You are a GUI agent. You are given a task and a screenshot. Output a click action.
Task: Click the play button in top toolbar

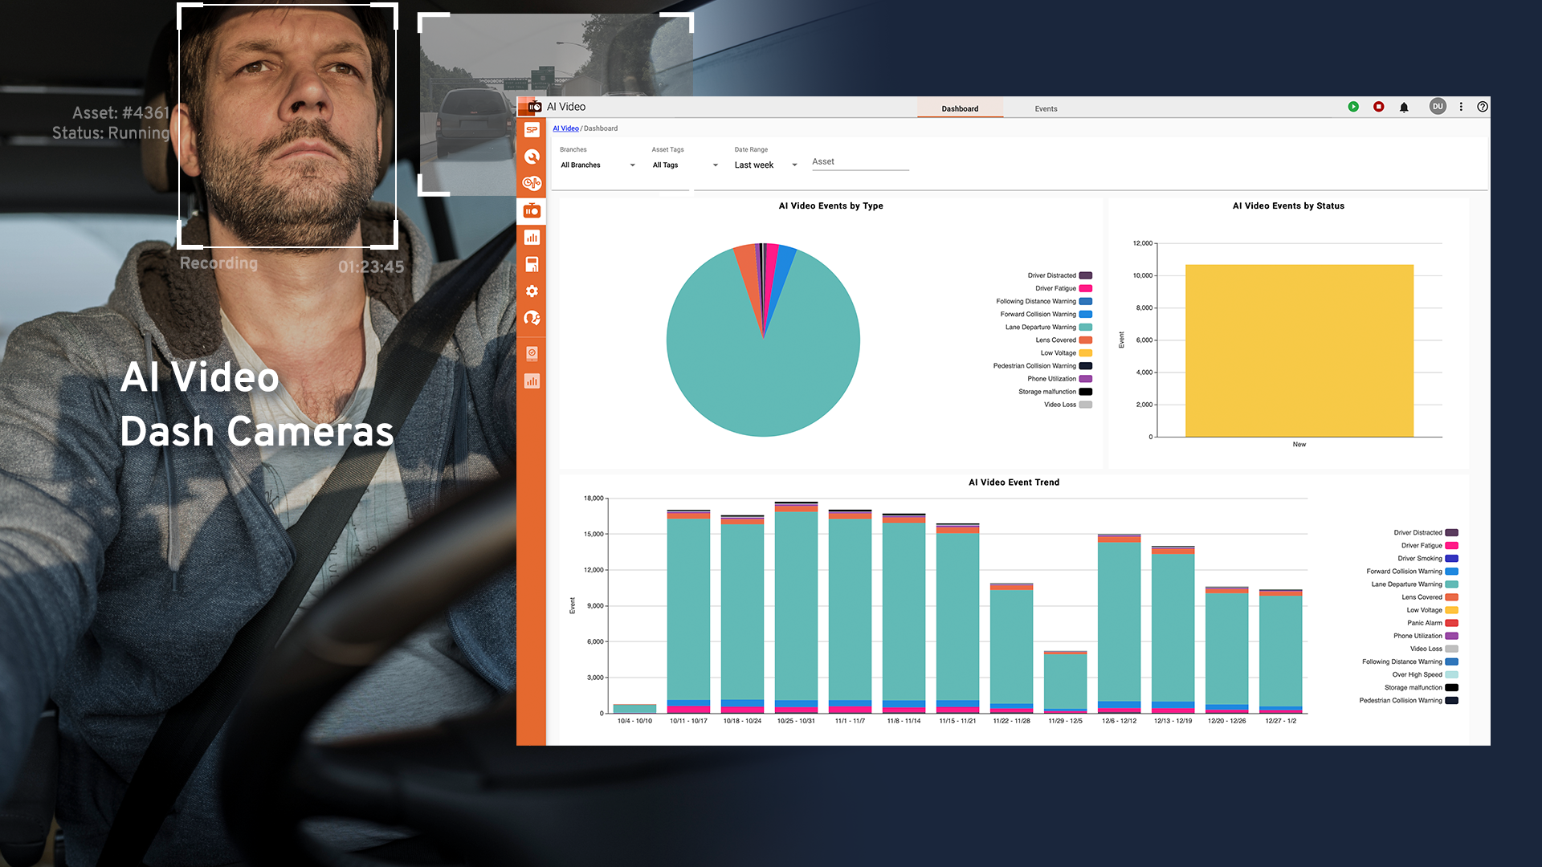[x=1353, y=106]
